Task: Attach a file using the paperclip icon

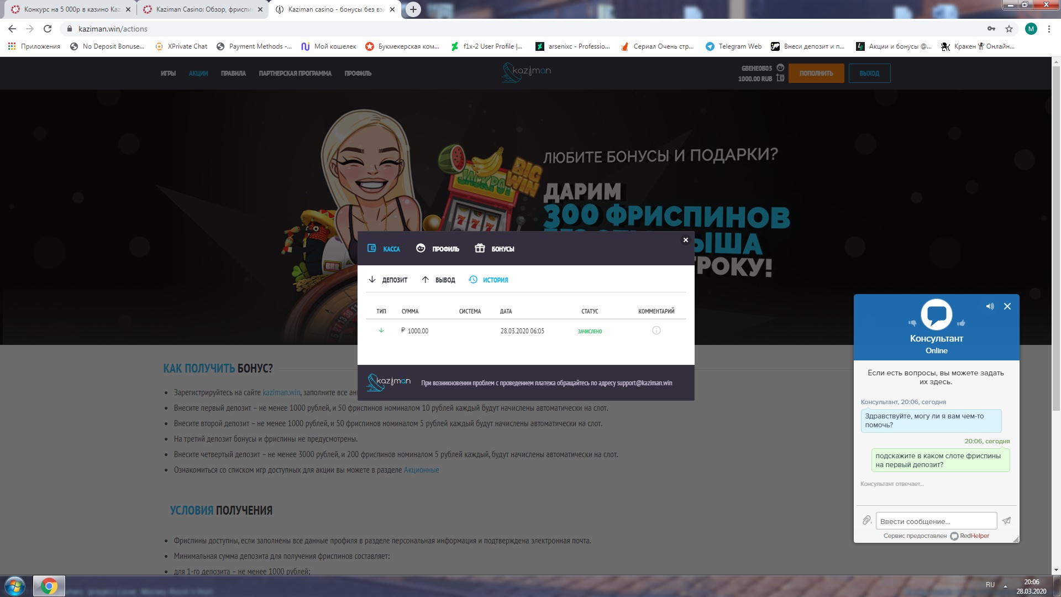Action: tap(866, 520)
